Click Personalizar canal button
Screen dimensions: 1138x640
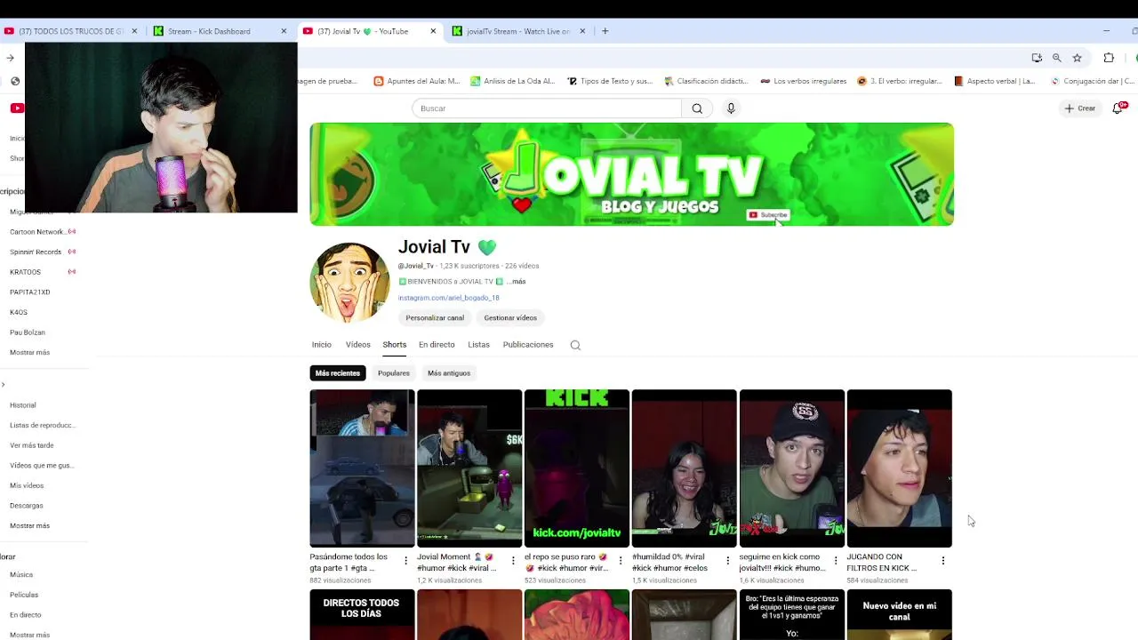pos(435,317)
